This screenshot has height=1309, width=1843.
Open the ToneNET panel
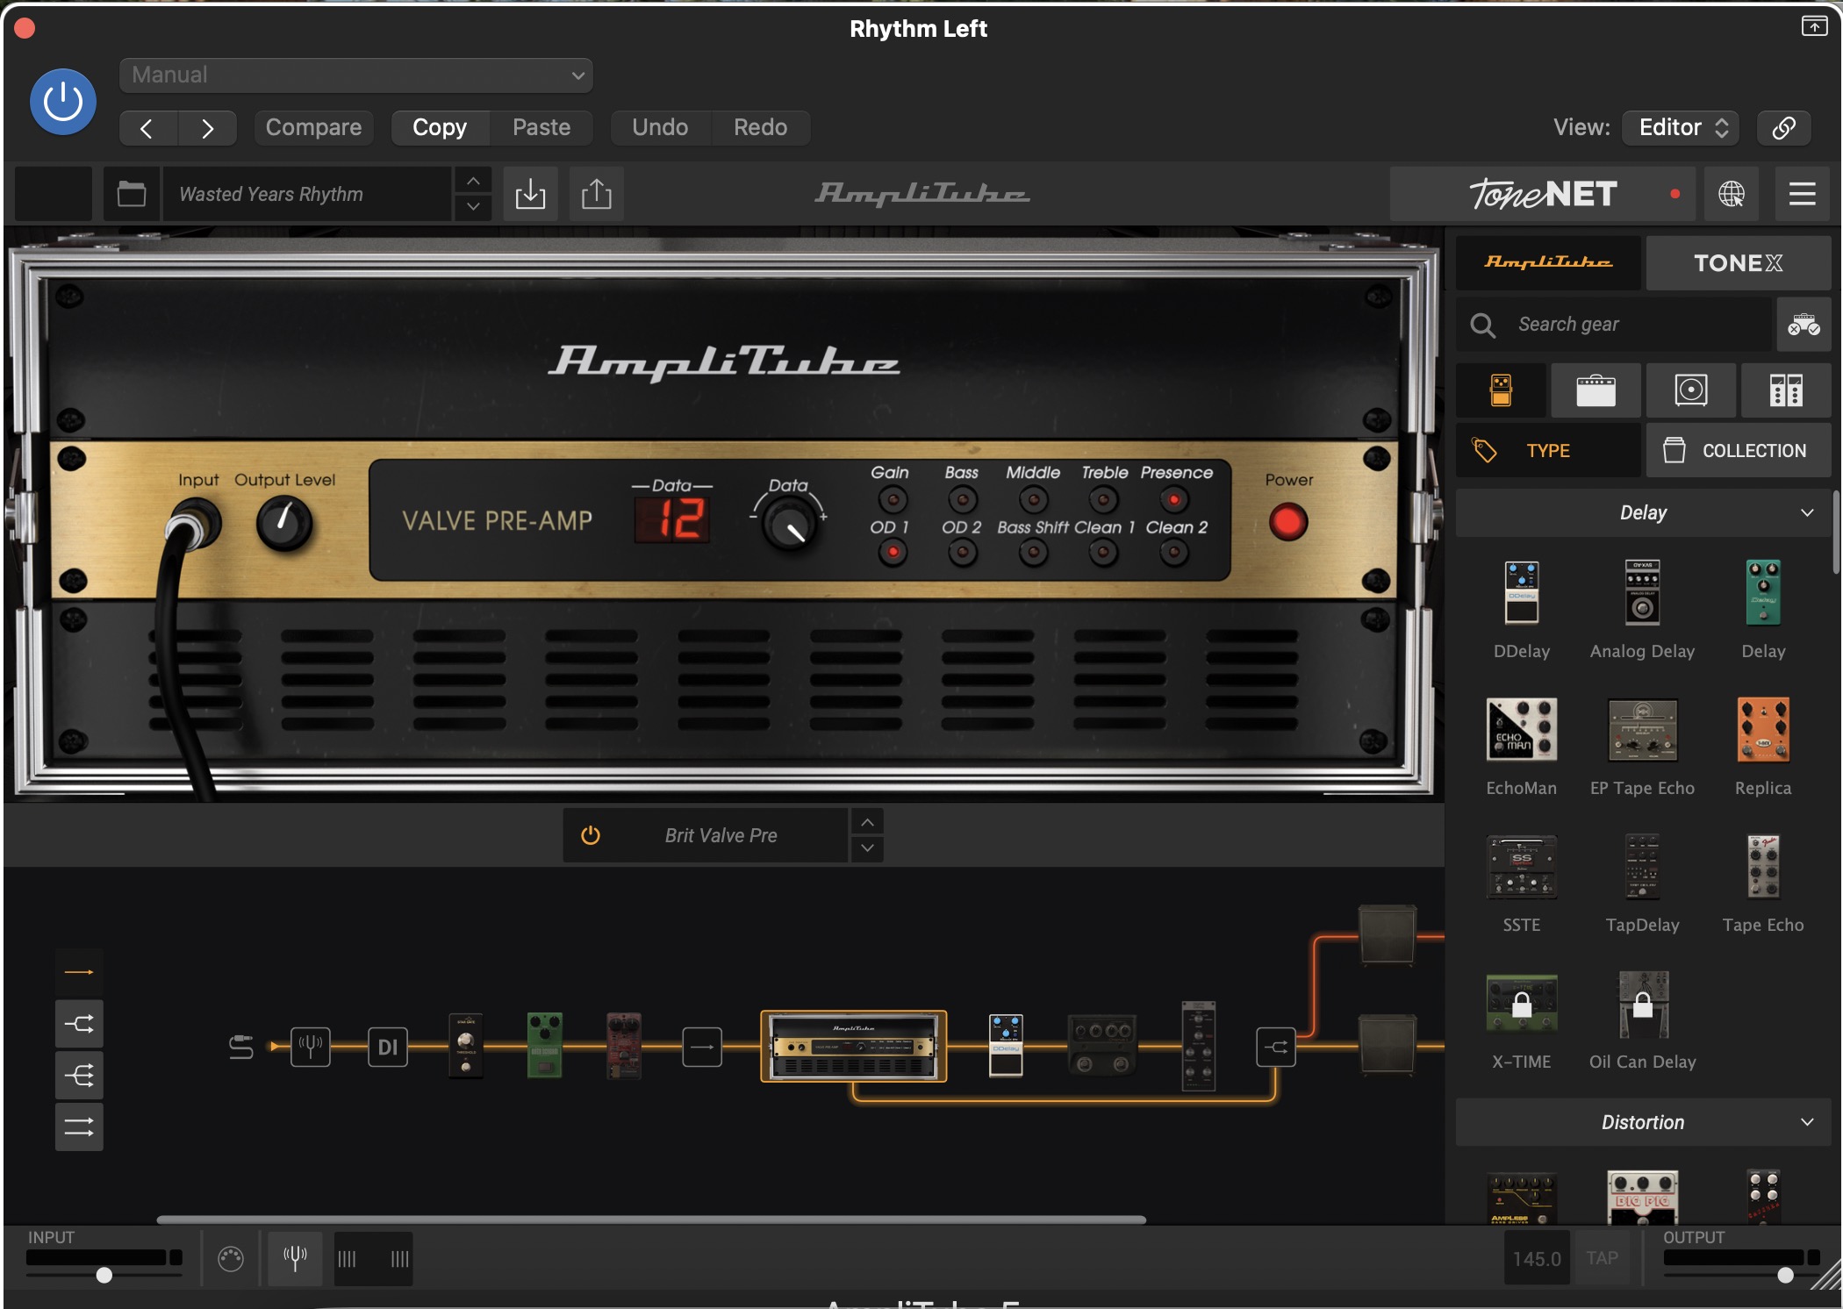pos(1543,194)
